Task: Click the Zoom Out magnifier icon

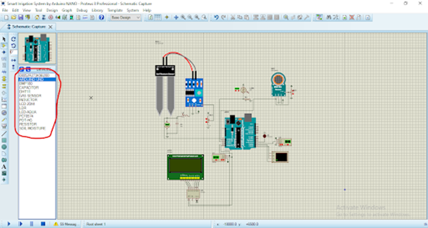Action: click(x=190, y=18)
